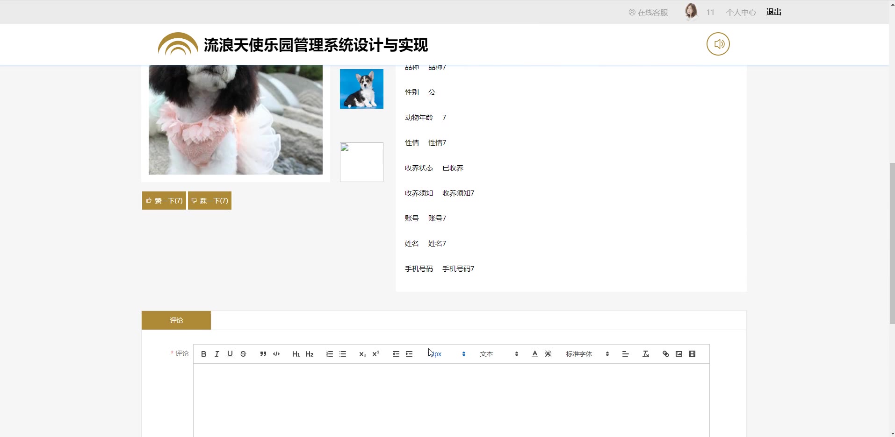The width and height of the screenshot is (895, 437).
Task: Insert a hyperlink in the comment
Action: [666, 354]
